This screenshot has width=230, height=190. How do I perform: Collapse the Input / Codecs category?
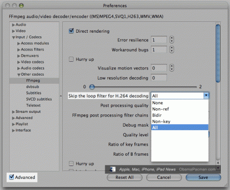13,37
